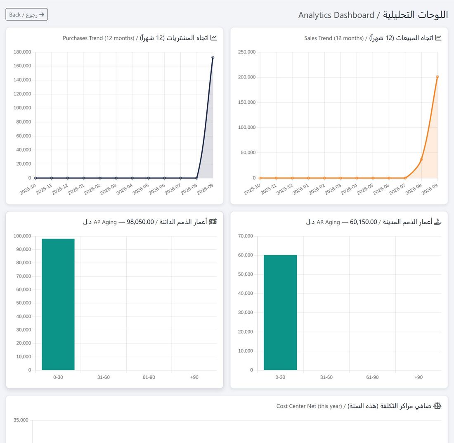Click the +90 label in AR Aging chart

[x=419, y=377]
